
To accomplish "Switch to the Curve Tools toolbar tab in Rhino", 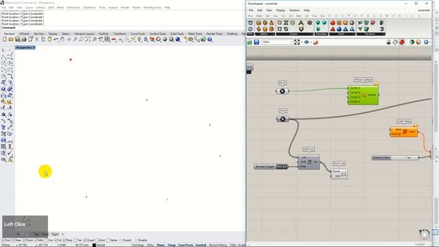I will [x=138, y=34].
